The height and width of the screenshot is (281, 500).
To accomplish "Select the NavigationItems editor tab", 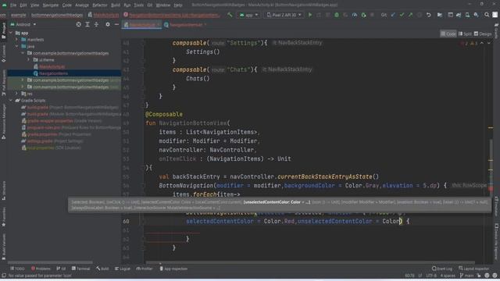I will pyautogui.click(x=186, y=24).
